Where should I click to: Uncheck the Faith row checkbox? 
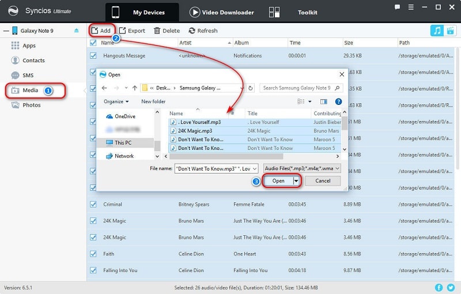(x=93, y=254)
